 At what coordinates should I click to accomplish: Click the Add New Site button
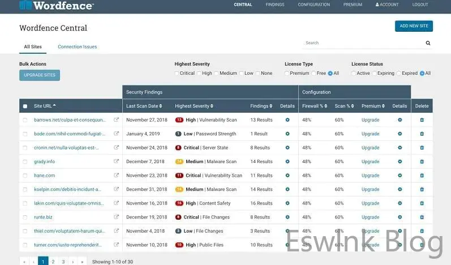pyautogui.click(x=414, y=26)
